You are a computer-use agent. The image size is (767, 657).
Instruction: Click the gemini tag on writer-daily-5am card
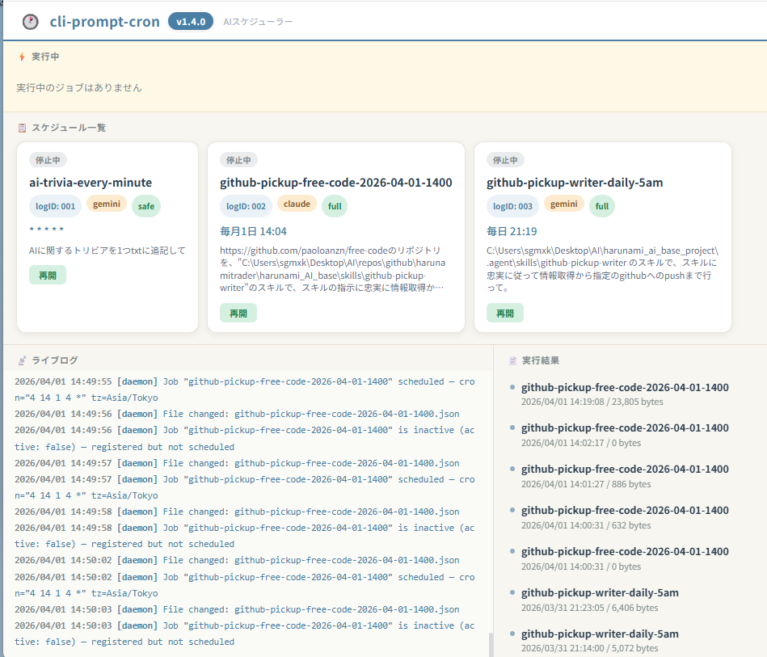(564, 204)
